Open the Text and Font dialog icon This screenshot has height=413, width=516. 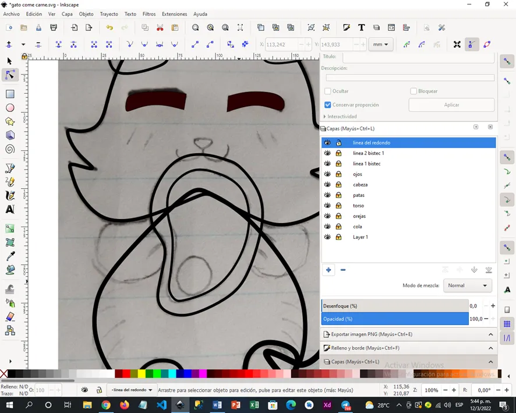(361, 27)
